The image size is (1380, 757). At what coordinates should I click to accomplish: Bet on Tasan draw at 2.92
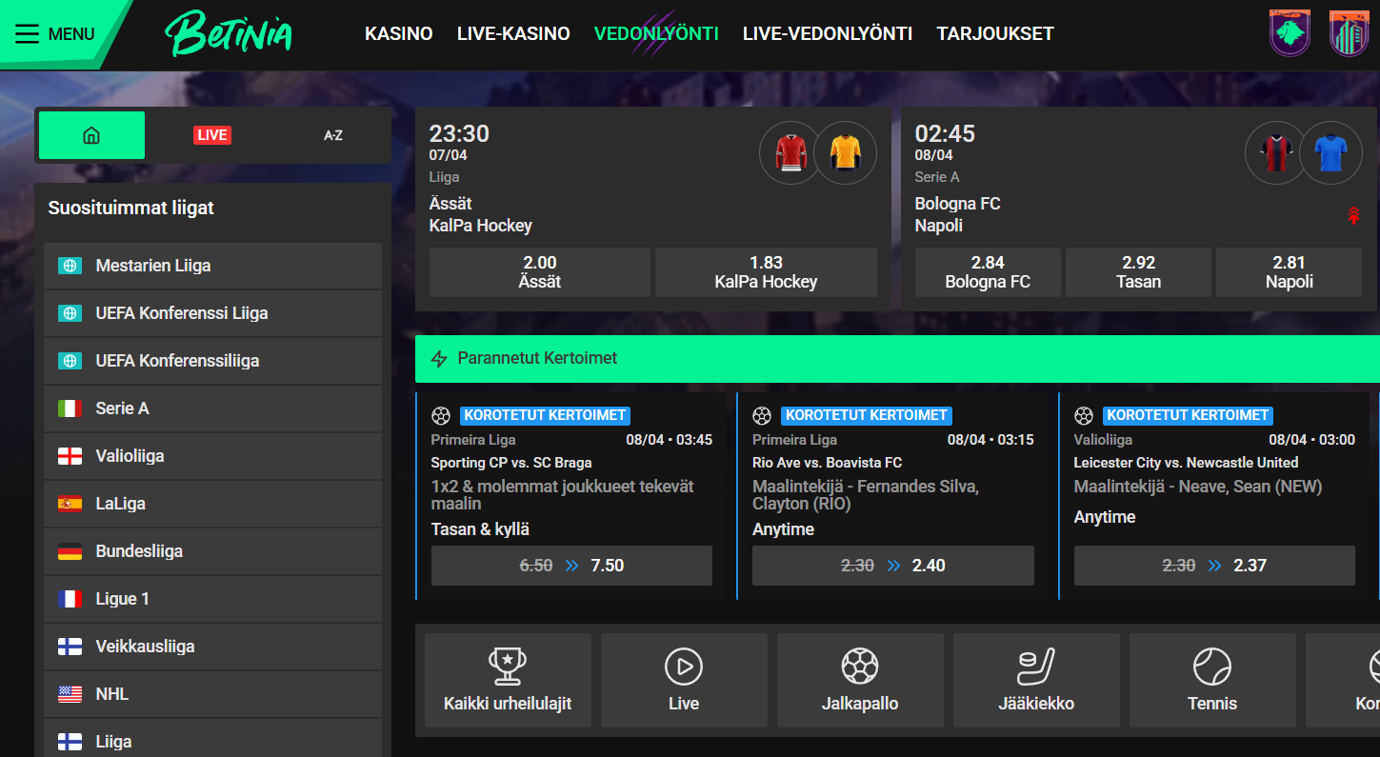(1138, 272)
